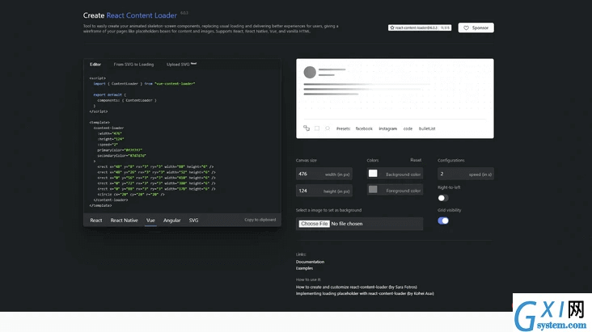The width and height of the screenshot is (592, 332).
Task: Reset the colors
Action: pyautogui.click(x=416, y=160)
